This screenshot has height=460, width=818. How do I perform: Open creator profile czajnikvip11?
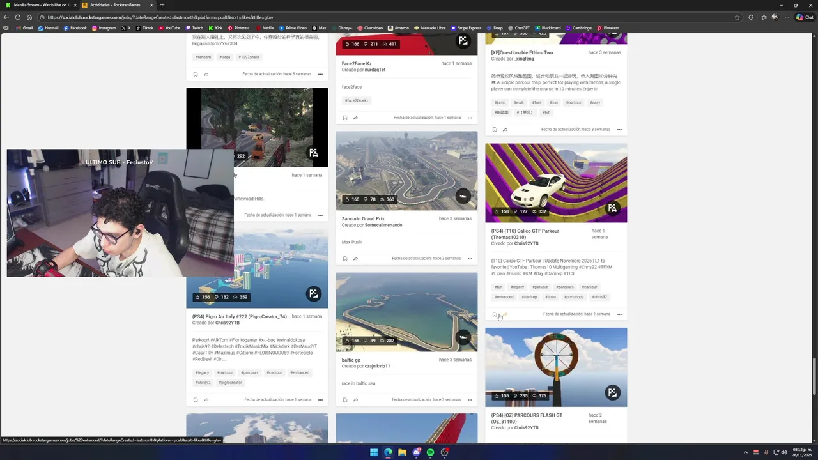[378, 366]
